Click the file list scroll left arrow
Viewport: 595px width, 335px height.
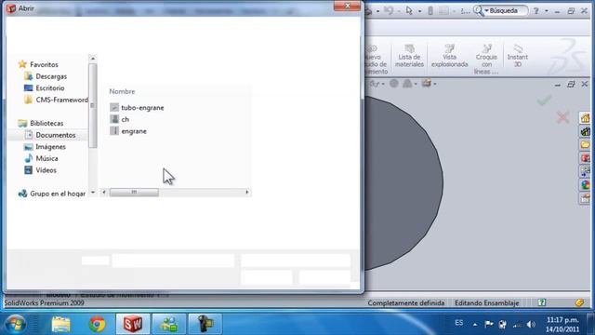click(x=103, y=193)
